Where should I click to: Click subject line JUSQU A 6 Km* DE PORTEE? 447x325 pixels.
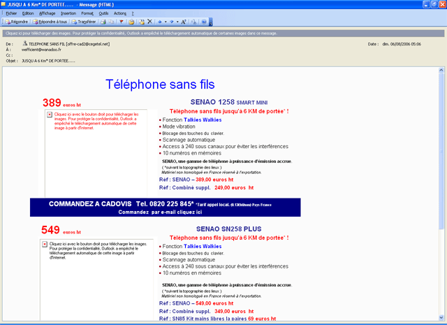tap(48, 61)
